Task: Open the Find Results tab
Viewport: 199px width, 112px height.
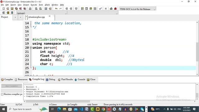Action: pos(65,80)
